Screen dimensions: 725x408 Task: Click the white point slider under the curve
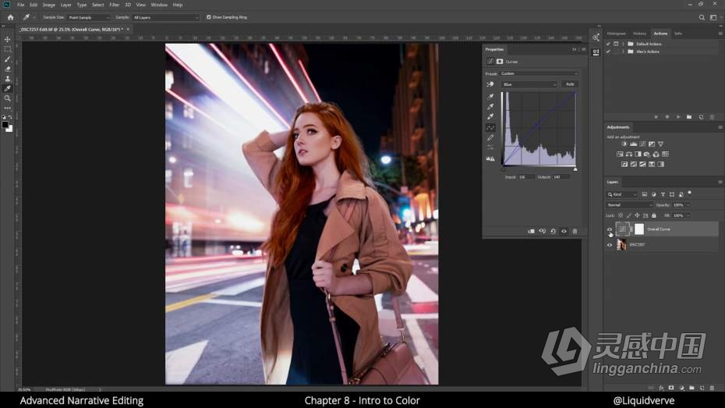pyautogui.click(x=575, y=169)
